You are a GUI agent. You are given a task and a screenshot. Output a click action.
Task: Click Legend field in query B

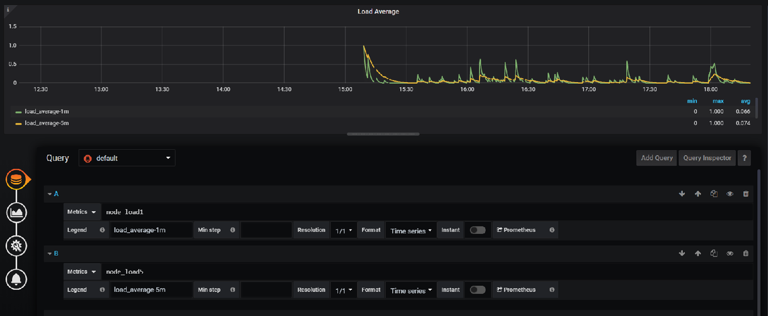pos(151,290)
